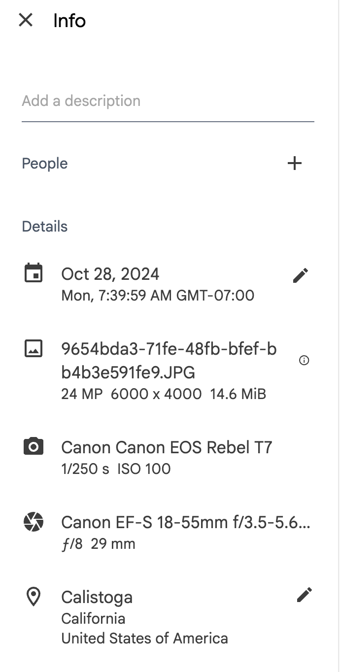Viewport: 340px width, 672px height.
Task: Click the Calistoga location name
Action: pos(97,597)
